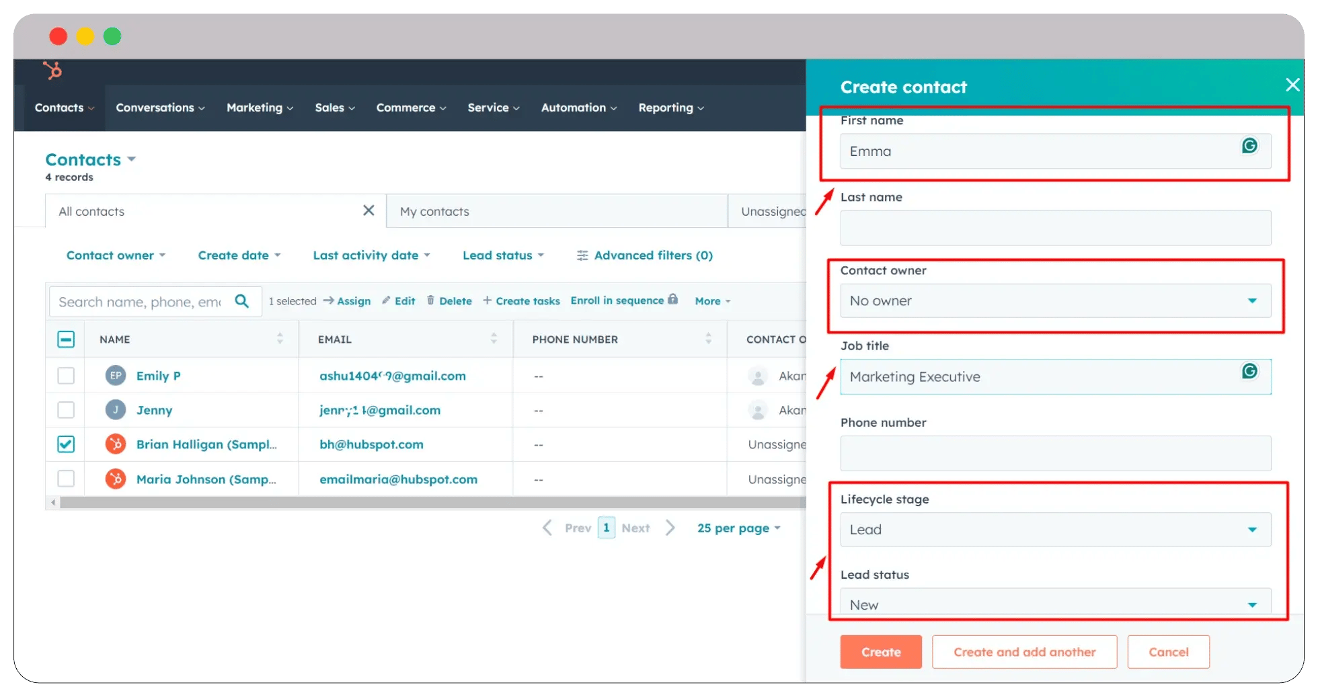Open the 25 per page dropdown

click(x=738, y=528)
